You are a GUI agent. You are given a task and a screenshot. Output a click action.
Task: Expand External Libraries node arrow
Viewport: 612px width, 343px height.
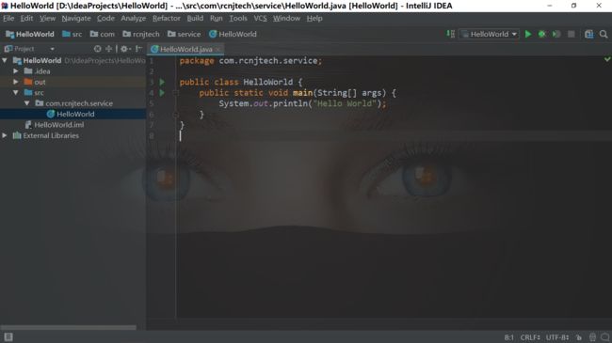click(x=5, y=135)
